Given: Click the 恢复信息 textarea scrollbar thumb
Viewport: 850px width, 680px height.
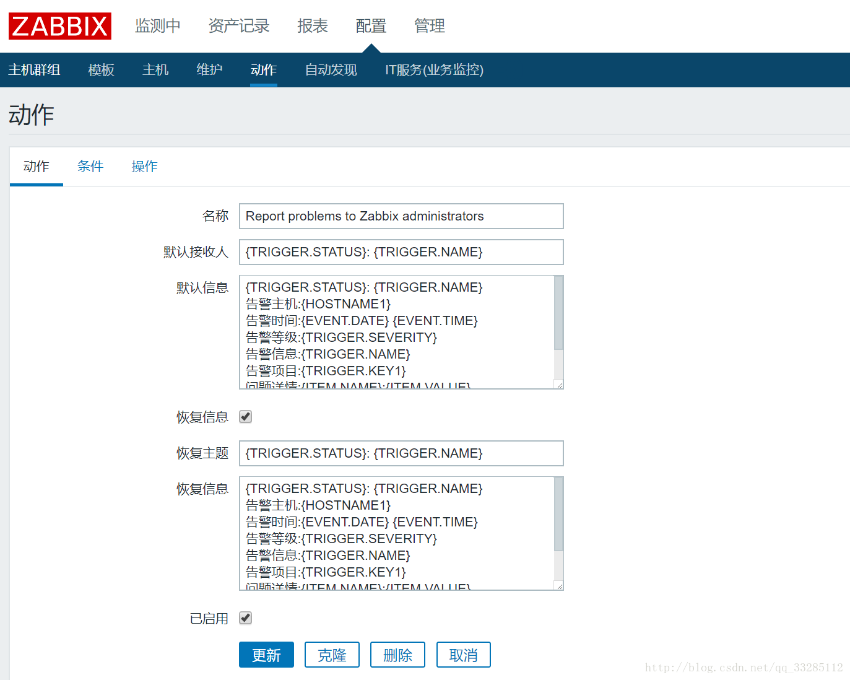Looking at the screenshot, I should (x=558, y=514).
